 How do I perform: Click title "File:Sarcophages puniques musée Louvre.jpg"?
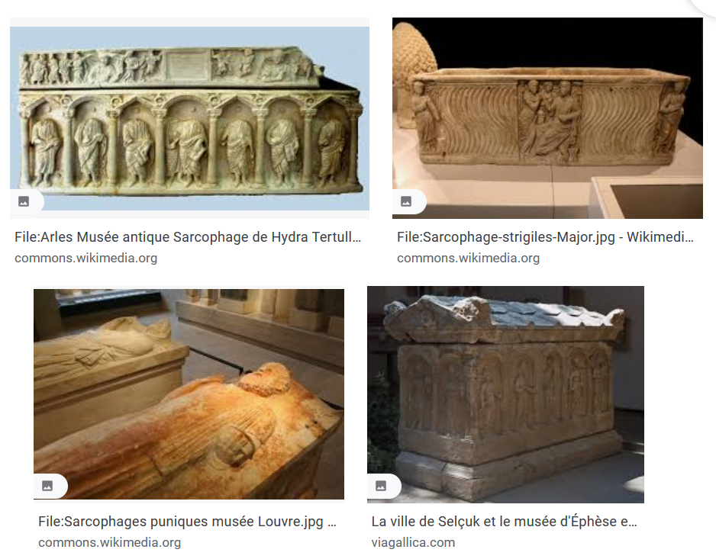coord(181,522)
